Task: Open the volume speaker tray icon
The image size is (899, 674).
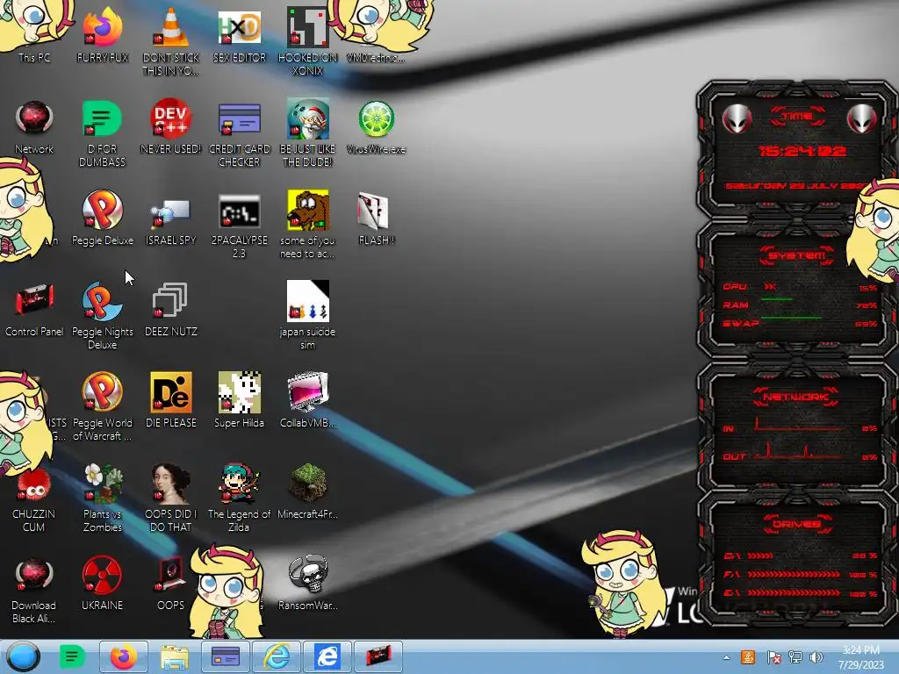Action: 816,657
